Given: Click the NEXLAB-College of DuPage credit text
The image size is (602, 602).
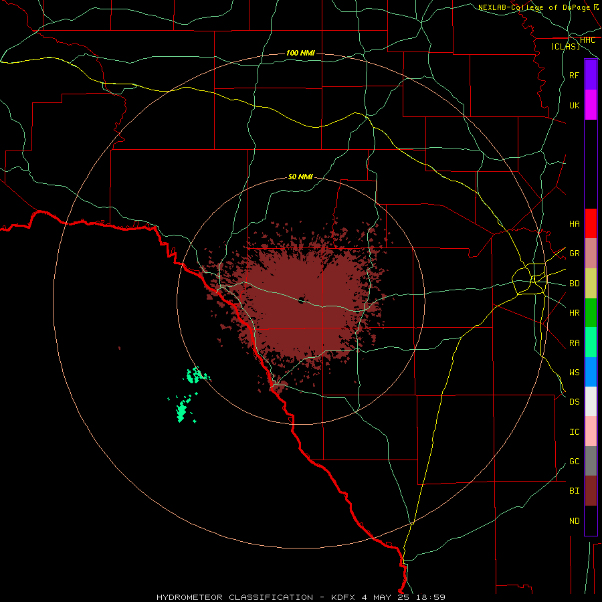Looking at the screenshot, I should coord(534,7).
